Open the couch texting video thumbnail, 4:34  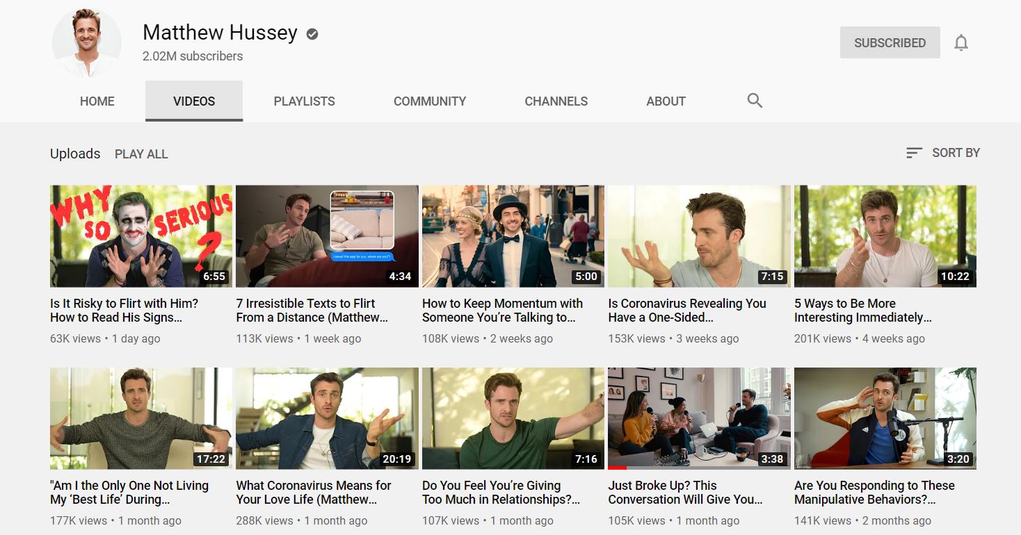coord(327,236)
